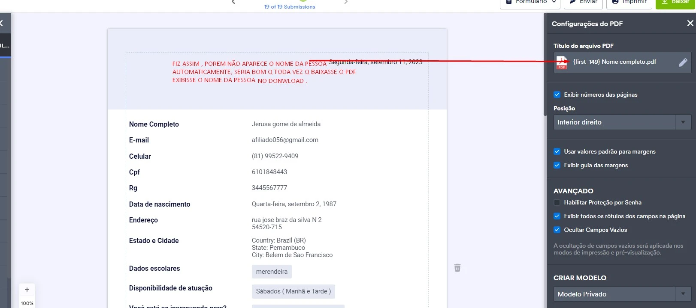Go to next submission arrow
The height and width of the screenshot is (308, 696).
[x=346, y=2]
